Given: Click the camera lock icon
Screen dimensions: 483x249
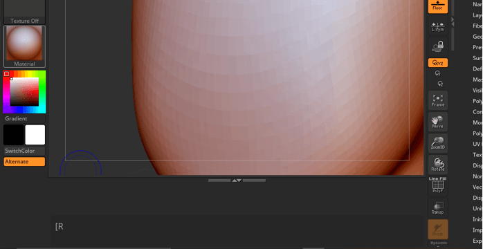Looking at the screenshot, I should [438, 47].
